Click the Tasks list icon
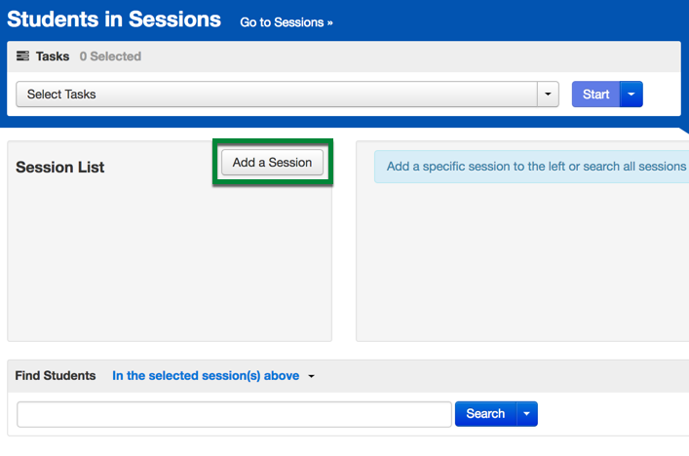 pyautogui.click(x=22, y=56)
